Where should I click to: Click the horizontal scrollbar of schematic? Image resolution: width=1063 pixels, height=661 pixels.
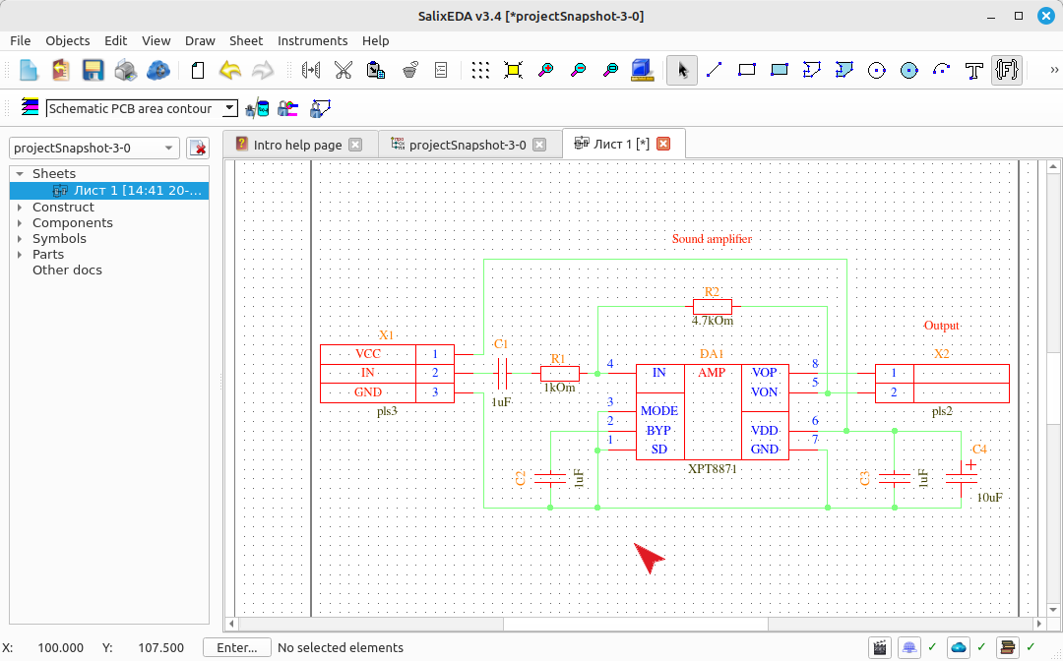635,623
